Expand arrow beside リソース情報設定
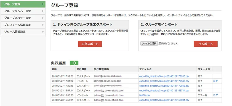Viewport: 232px width, 106px height. (43, 32)
